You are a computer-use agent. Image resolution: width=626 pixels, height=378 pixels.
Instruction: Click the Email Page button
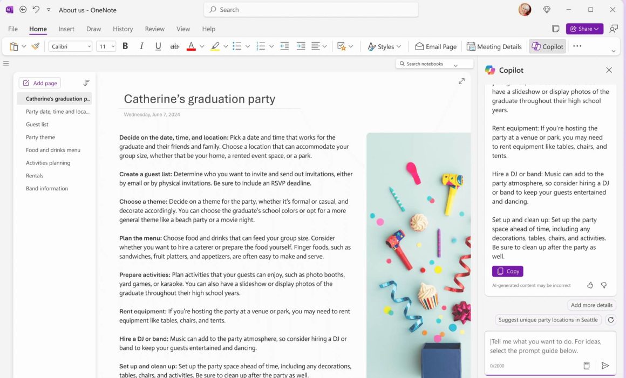pos(436,47)
